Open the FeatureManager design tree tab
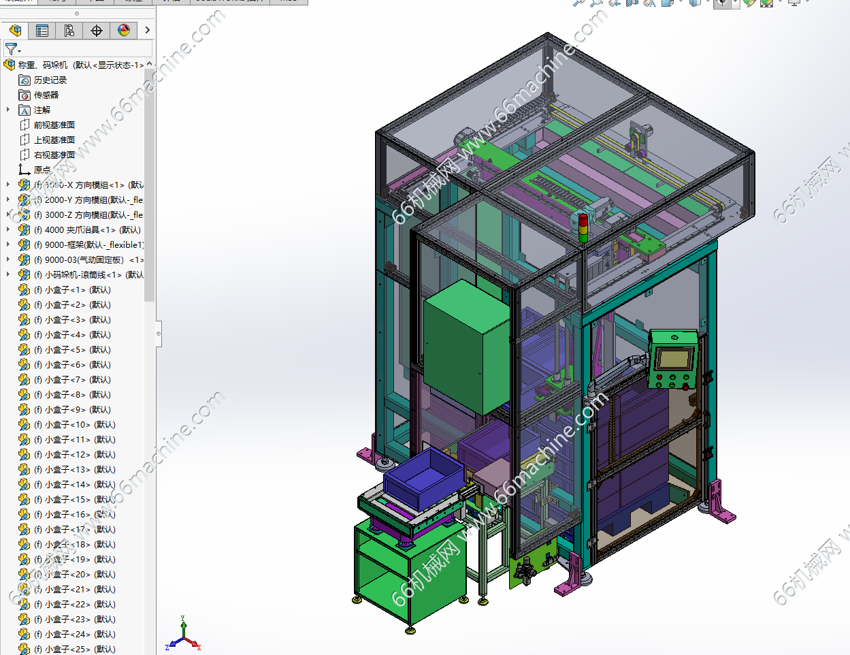Screen dimensions: 850x655 pos(15,31)
